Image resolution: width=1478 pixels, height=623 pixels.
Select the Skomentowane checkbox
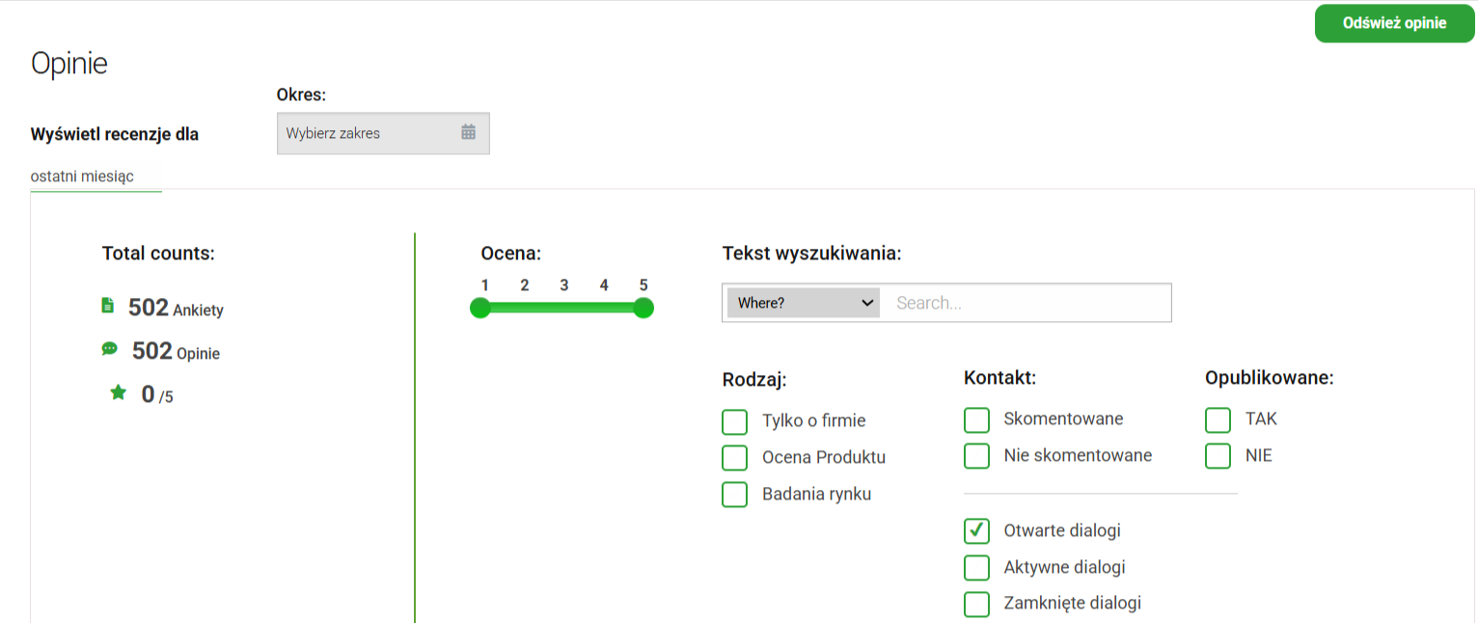click(976, 420)
